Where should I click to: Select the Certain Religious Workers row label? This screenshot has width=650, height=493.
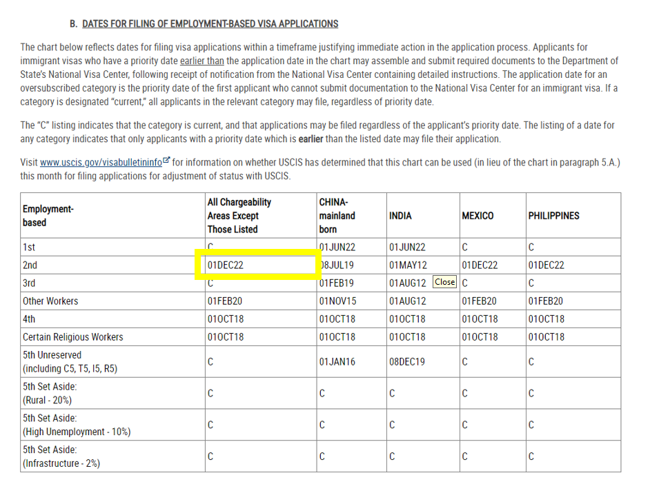(73, 337)
